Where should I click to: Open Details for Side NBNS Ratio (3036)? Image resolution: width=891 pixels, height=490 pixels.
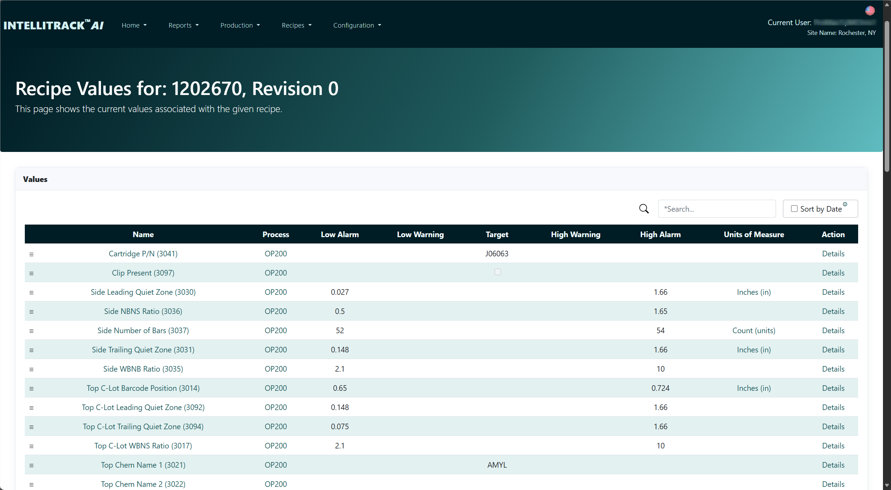tap(833, 311)
